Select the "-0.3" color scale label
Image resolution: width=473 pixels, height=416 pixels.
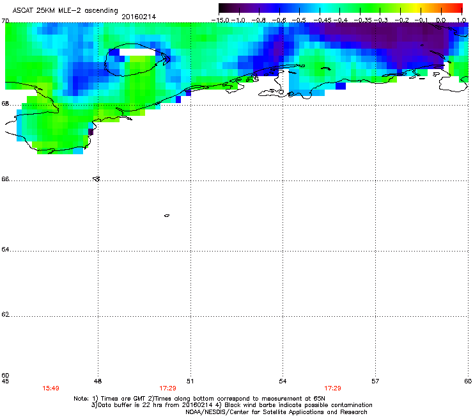[x=381, y=20]
